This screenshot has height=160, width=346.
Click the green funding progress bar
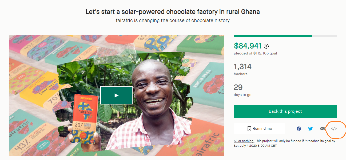[273, 36]
